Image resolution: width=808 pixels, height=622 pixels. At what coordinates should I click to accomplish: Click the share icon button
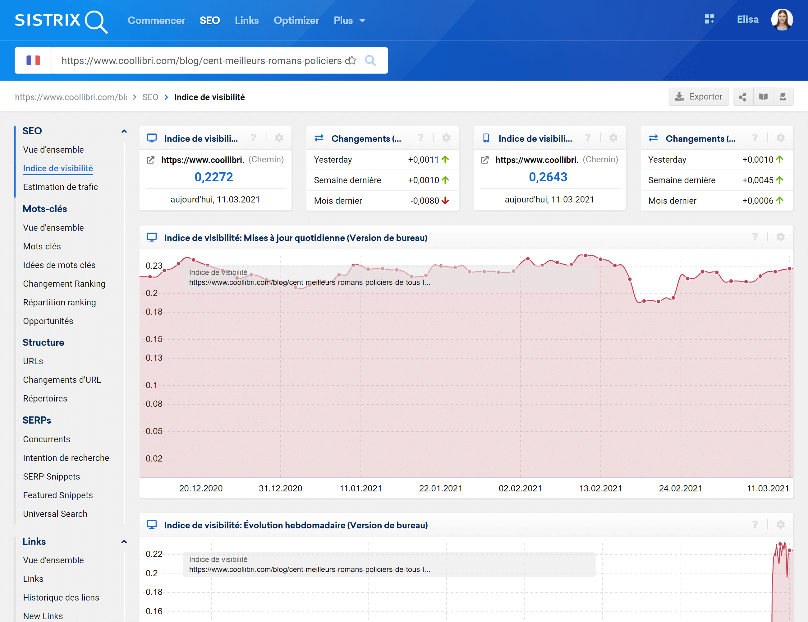[742, 97]
